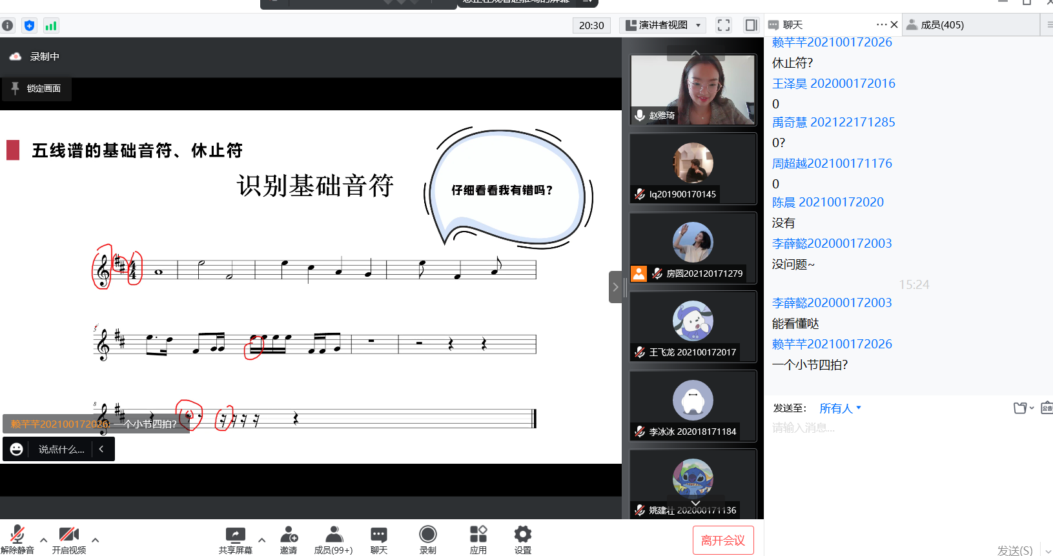The height and width of the screenshot is (556, 1053).
Task: Open the speaker view (演讲者视图) dropdown
Action: pos(663,25)
